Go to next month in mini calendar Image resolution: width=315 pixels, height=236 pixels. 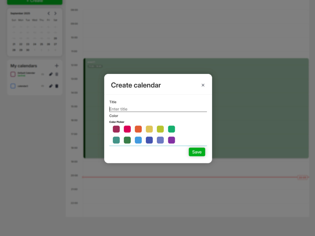[x=55, y=14]
